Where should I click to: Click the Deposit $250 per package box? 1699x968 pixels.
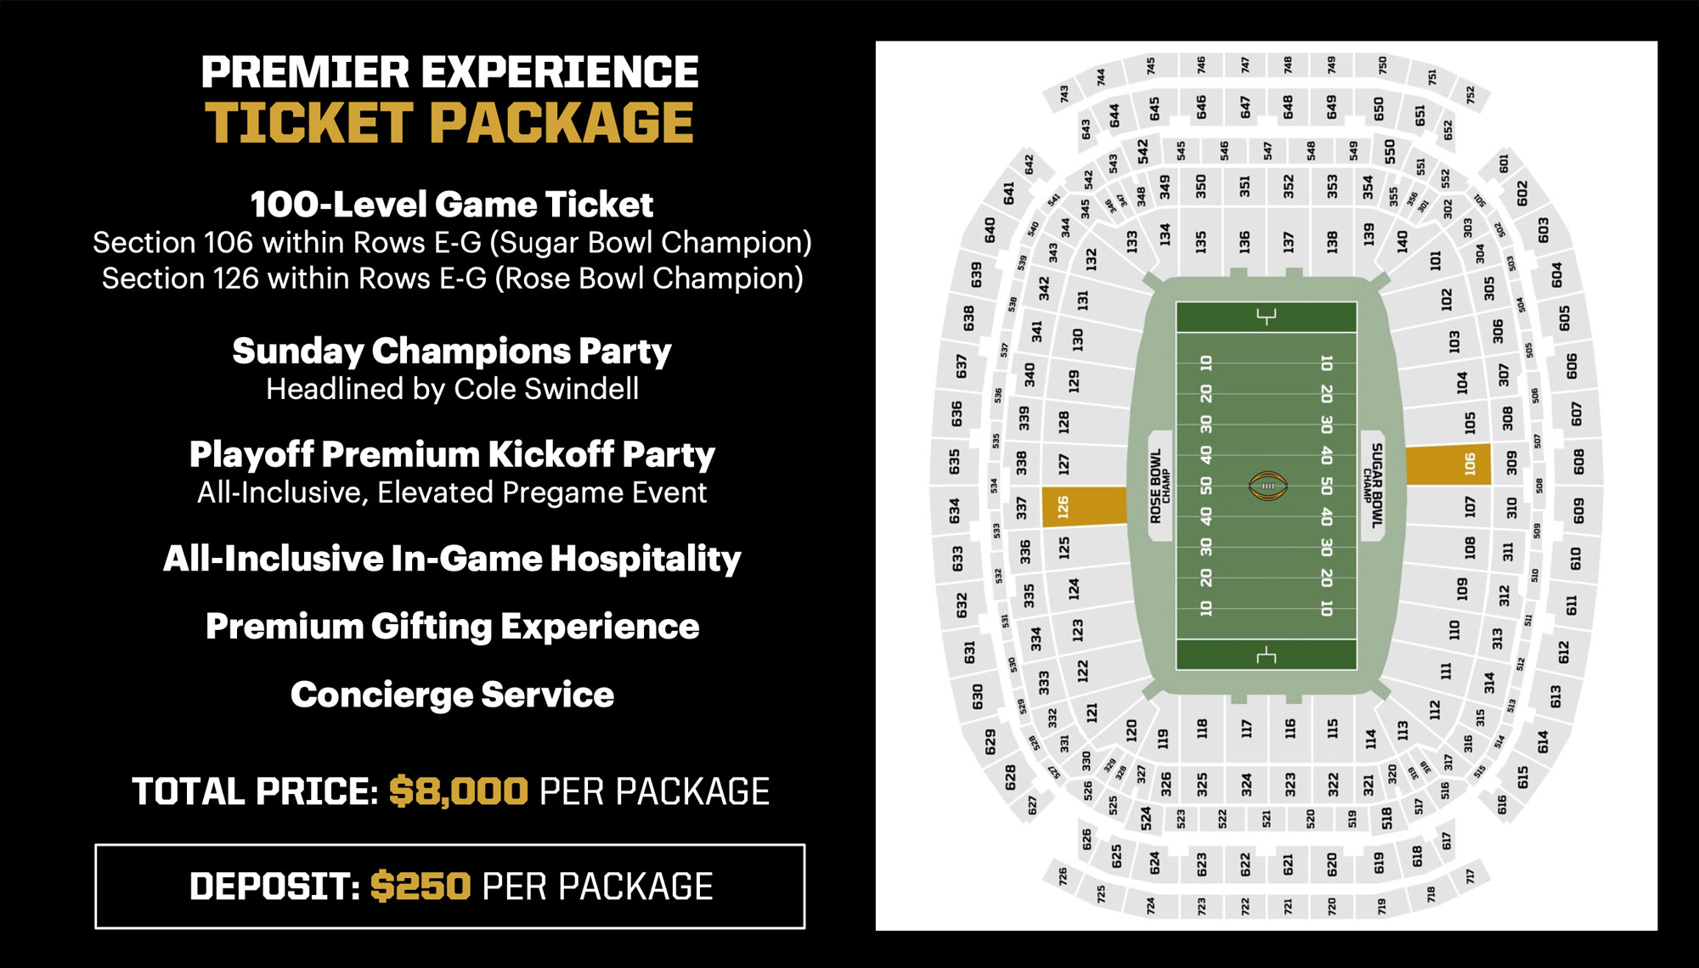click(450, 886)
